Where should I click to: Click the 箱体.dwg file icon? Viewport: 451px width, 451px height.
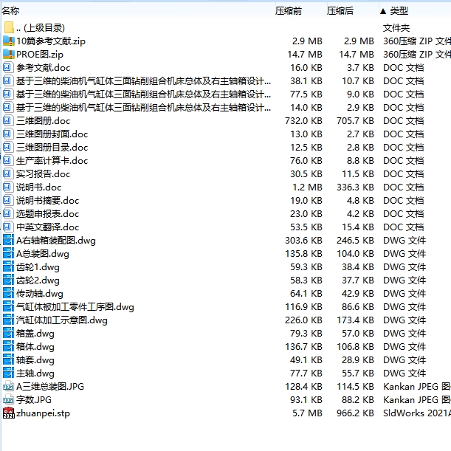[8, 346]
